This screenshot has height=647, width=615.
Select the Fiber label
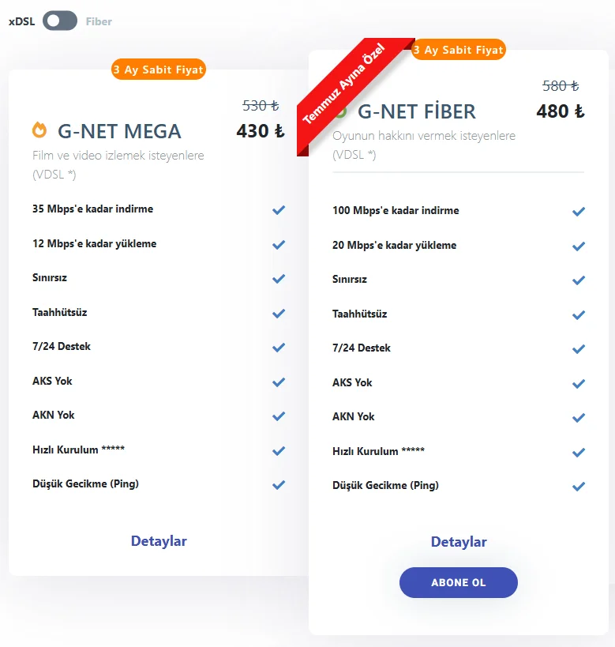click(x=99, y=22)
